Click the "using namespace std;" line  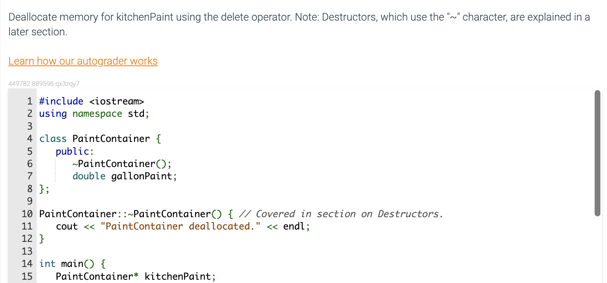coord(94,114)
